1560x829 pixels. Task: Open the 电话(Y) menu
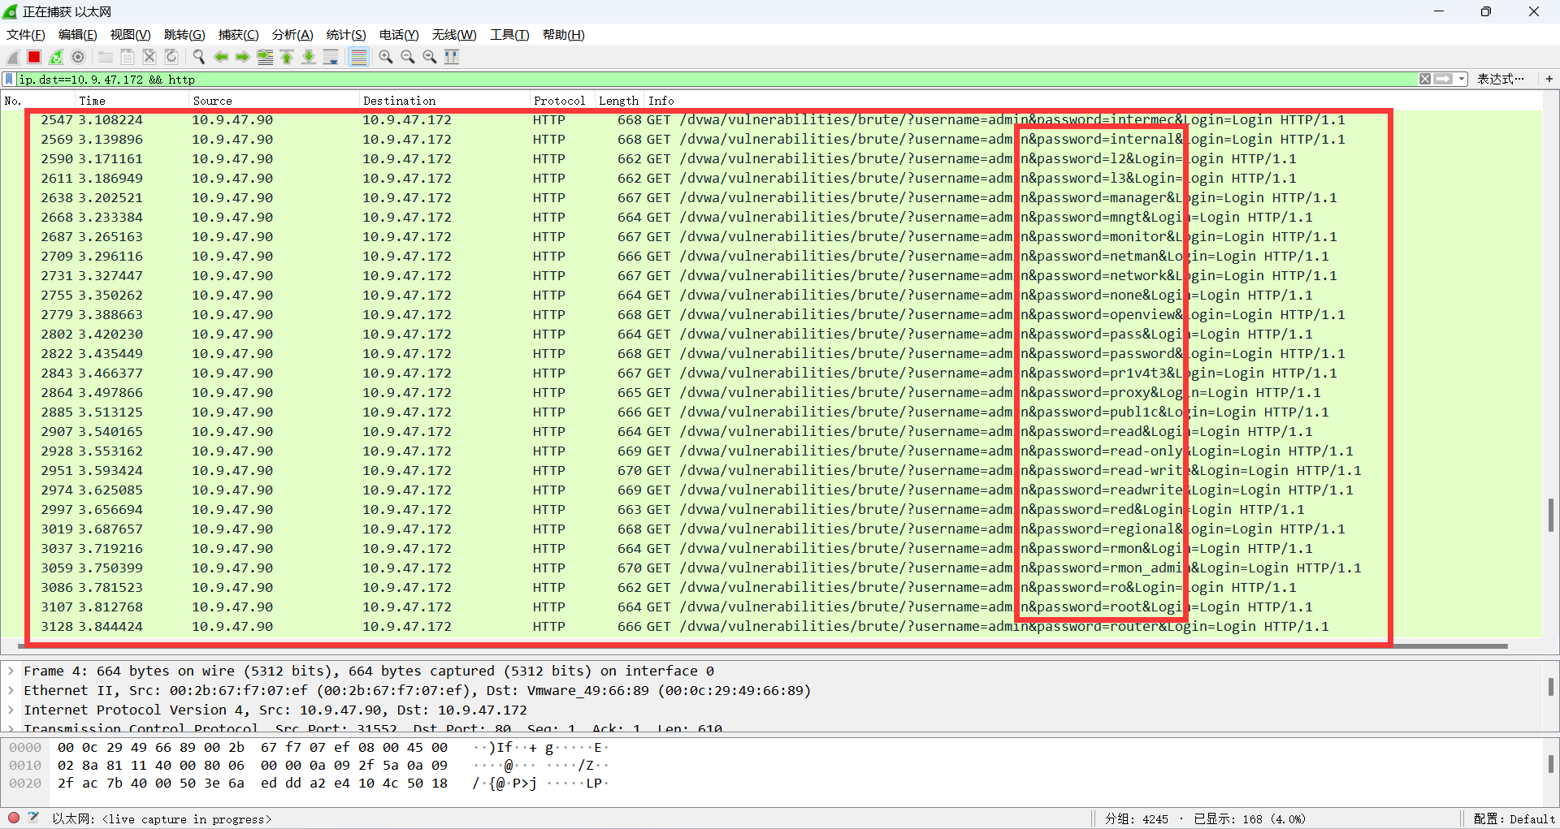click(399, 34)
